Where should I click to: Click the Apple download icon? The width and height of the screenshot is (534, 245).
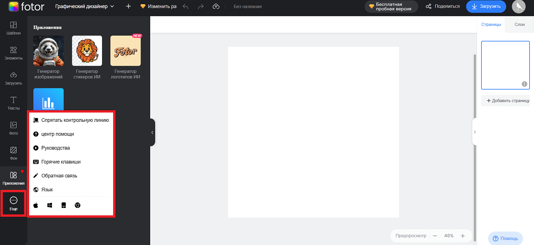tap(36, 205)
